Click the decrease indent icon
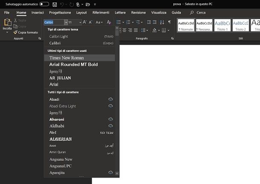The height and width of the screenshot is (184, 260). click(149, 22)
